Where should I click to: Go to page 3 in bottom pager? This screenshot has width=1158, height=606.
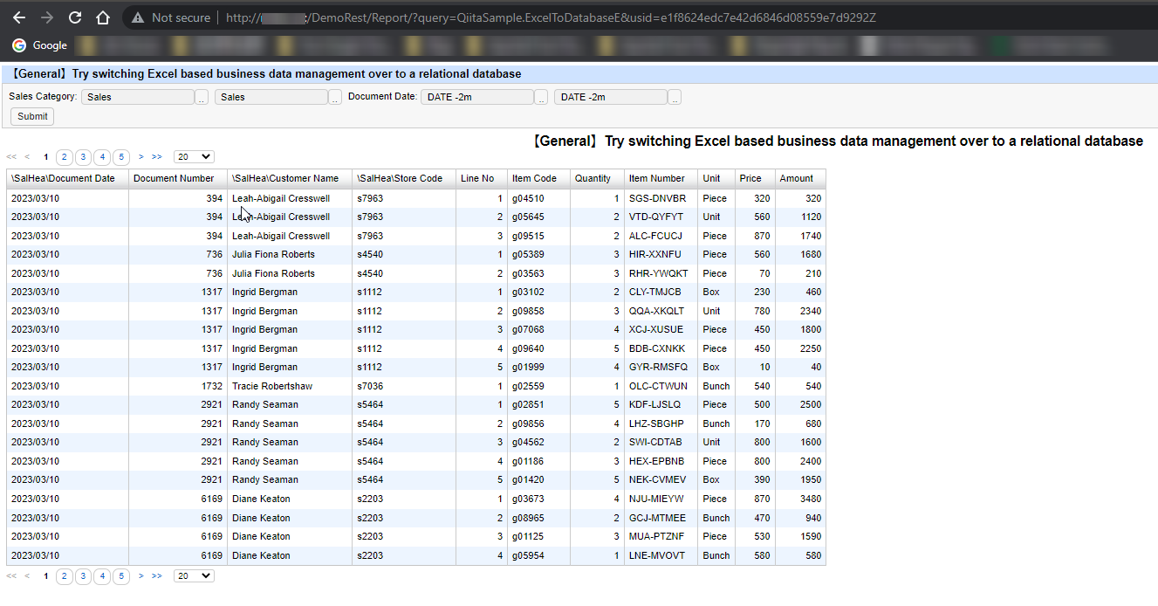coord(83,576)
